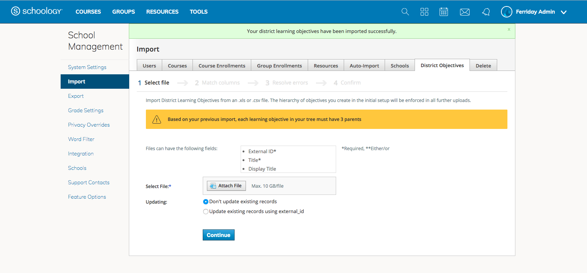Open the search magnifier icon
Screen dimensions: 587x273
click(405, 12)
